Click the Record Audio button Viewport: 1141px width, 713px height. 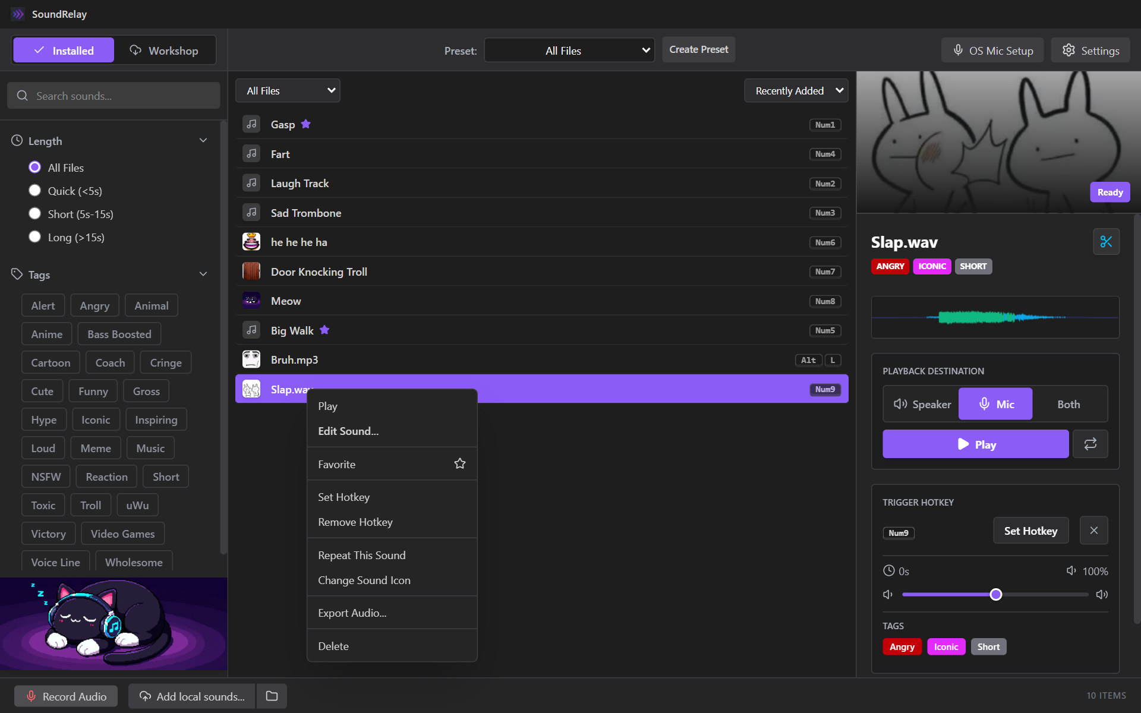(66, 696)
